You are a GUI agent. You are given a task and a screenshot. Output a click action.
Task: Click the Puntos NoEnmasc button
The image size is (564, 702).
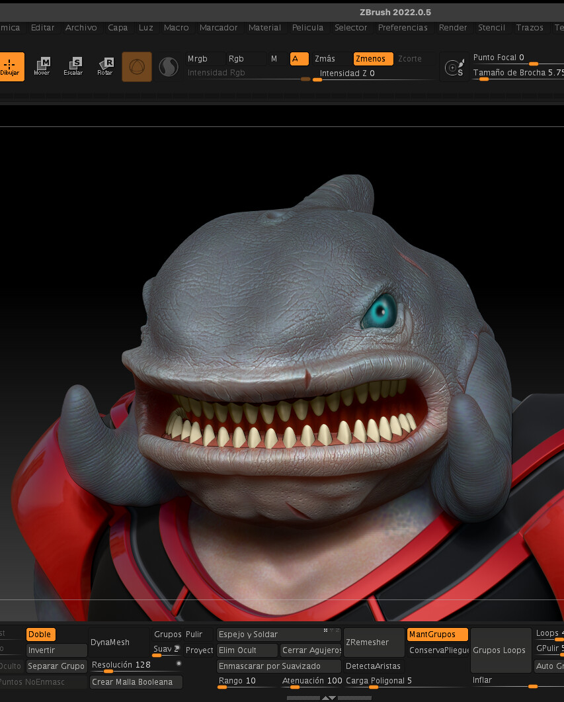(x=44, y=682)
